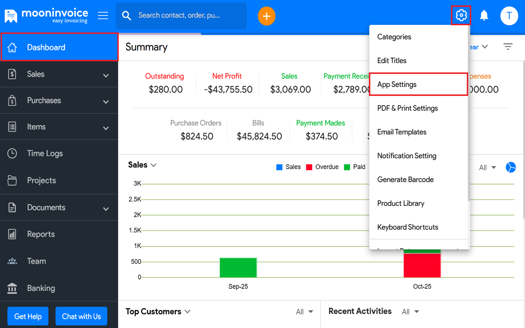Viewport: 525px width, 328px height.
Task: Expand the Purchases sidebar section
Action: coord(59,101)
